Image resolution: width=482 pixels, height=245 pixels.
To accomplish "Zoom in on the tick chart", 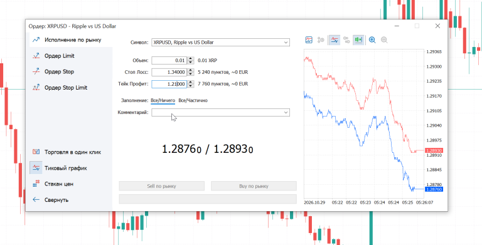I will pyautogui.click(x=372, y=40).
